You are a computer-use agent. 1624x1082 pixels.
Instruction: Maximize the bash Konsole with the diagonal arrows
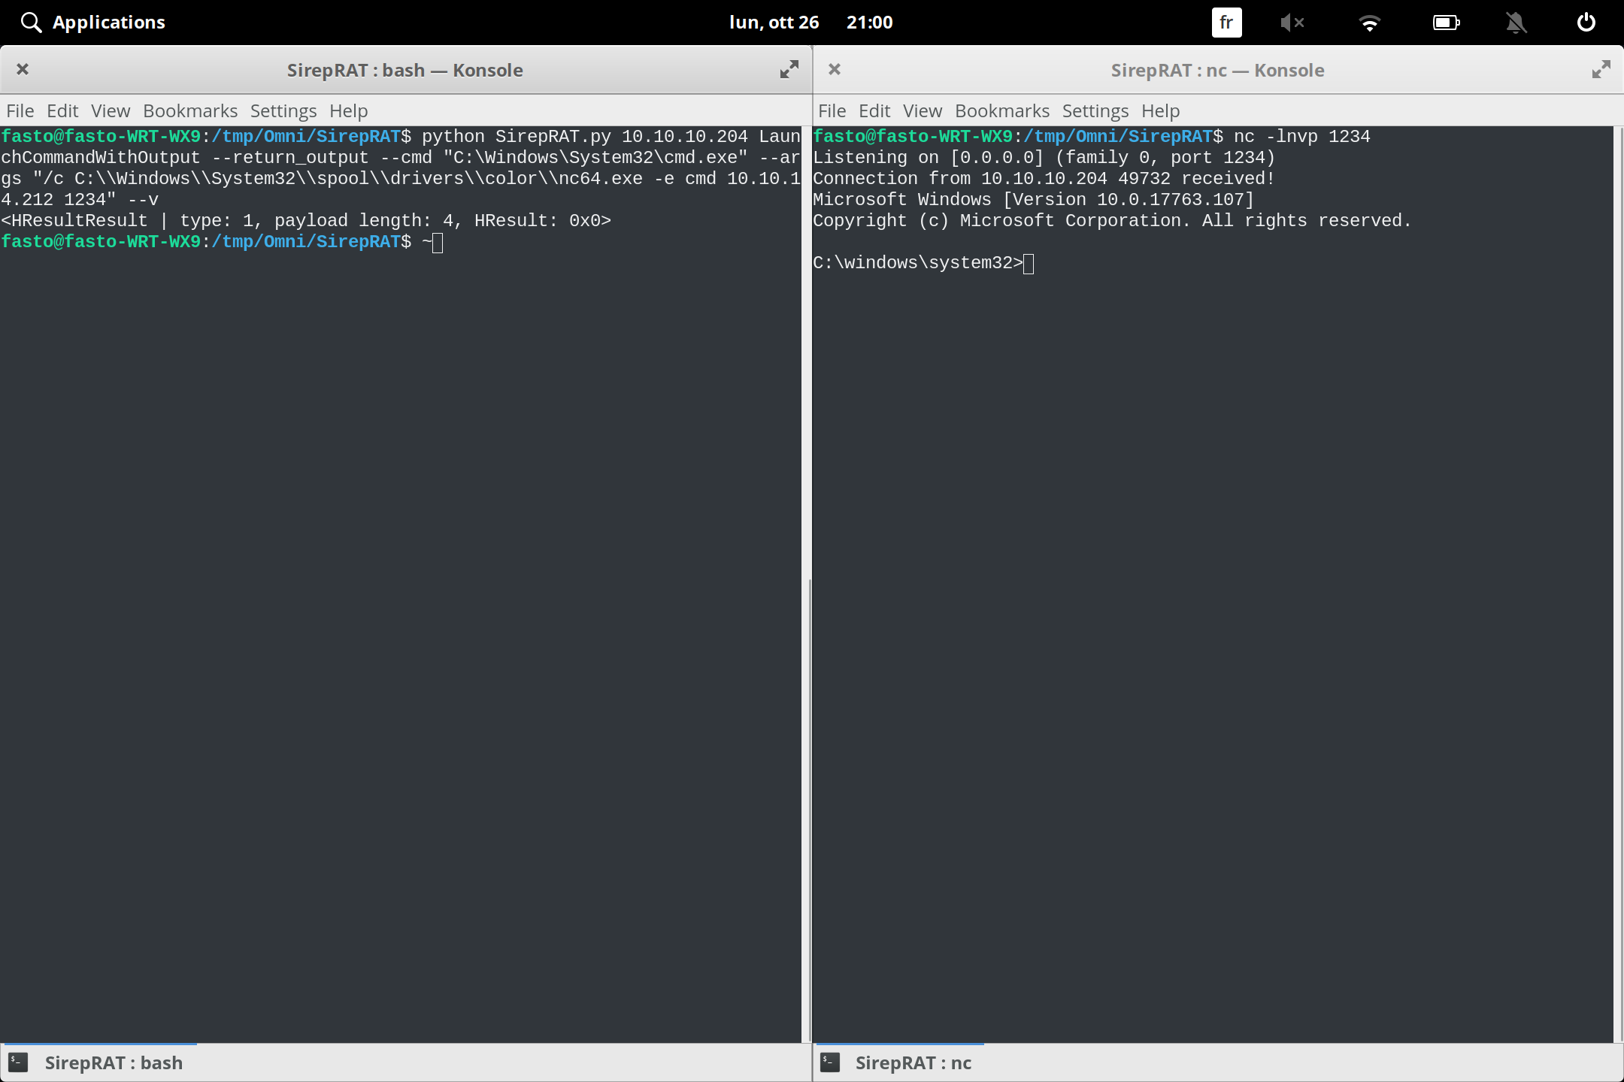789,69
